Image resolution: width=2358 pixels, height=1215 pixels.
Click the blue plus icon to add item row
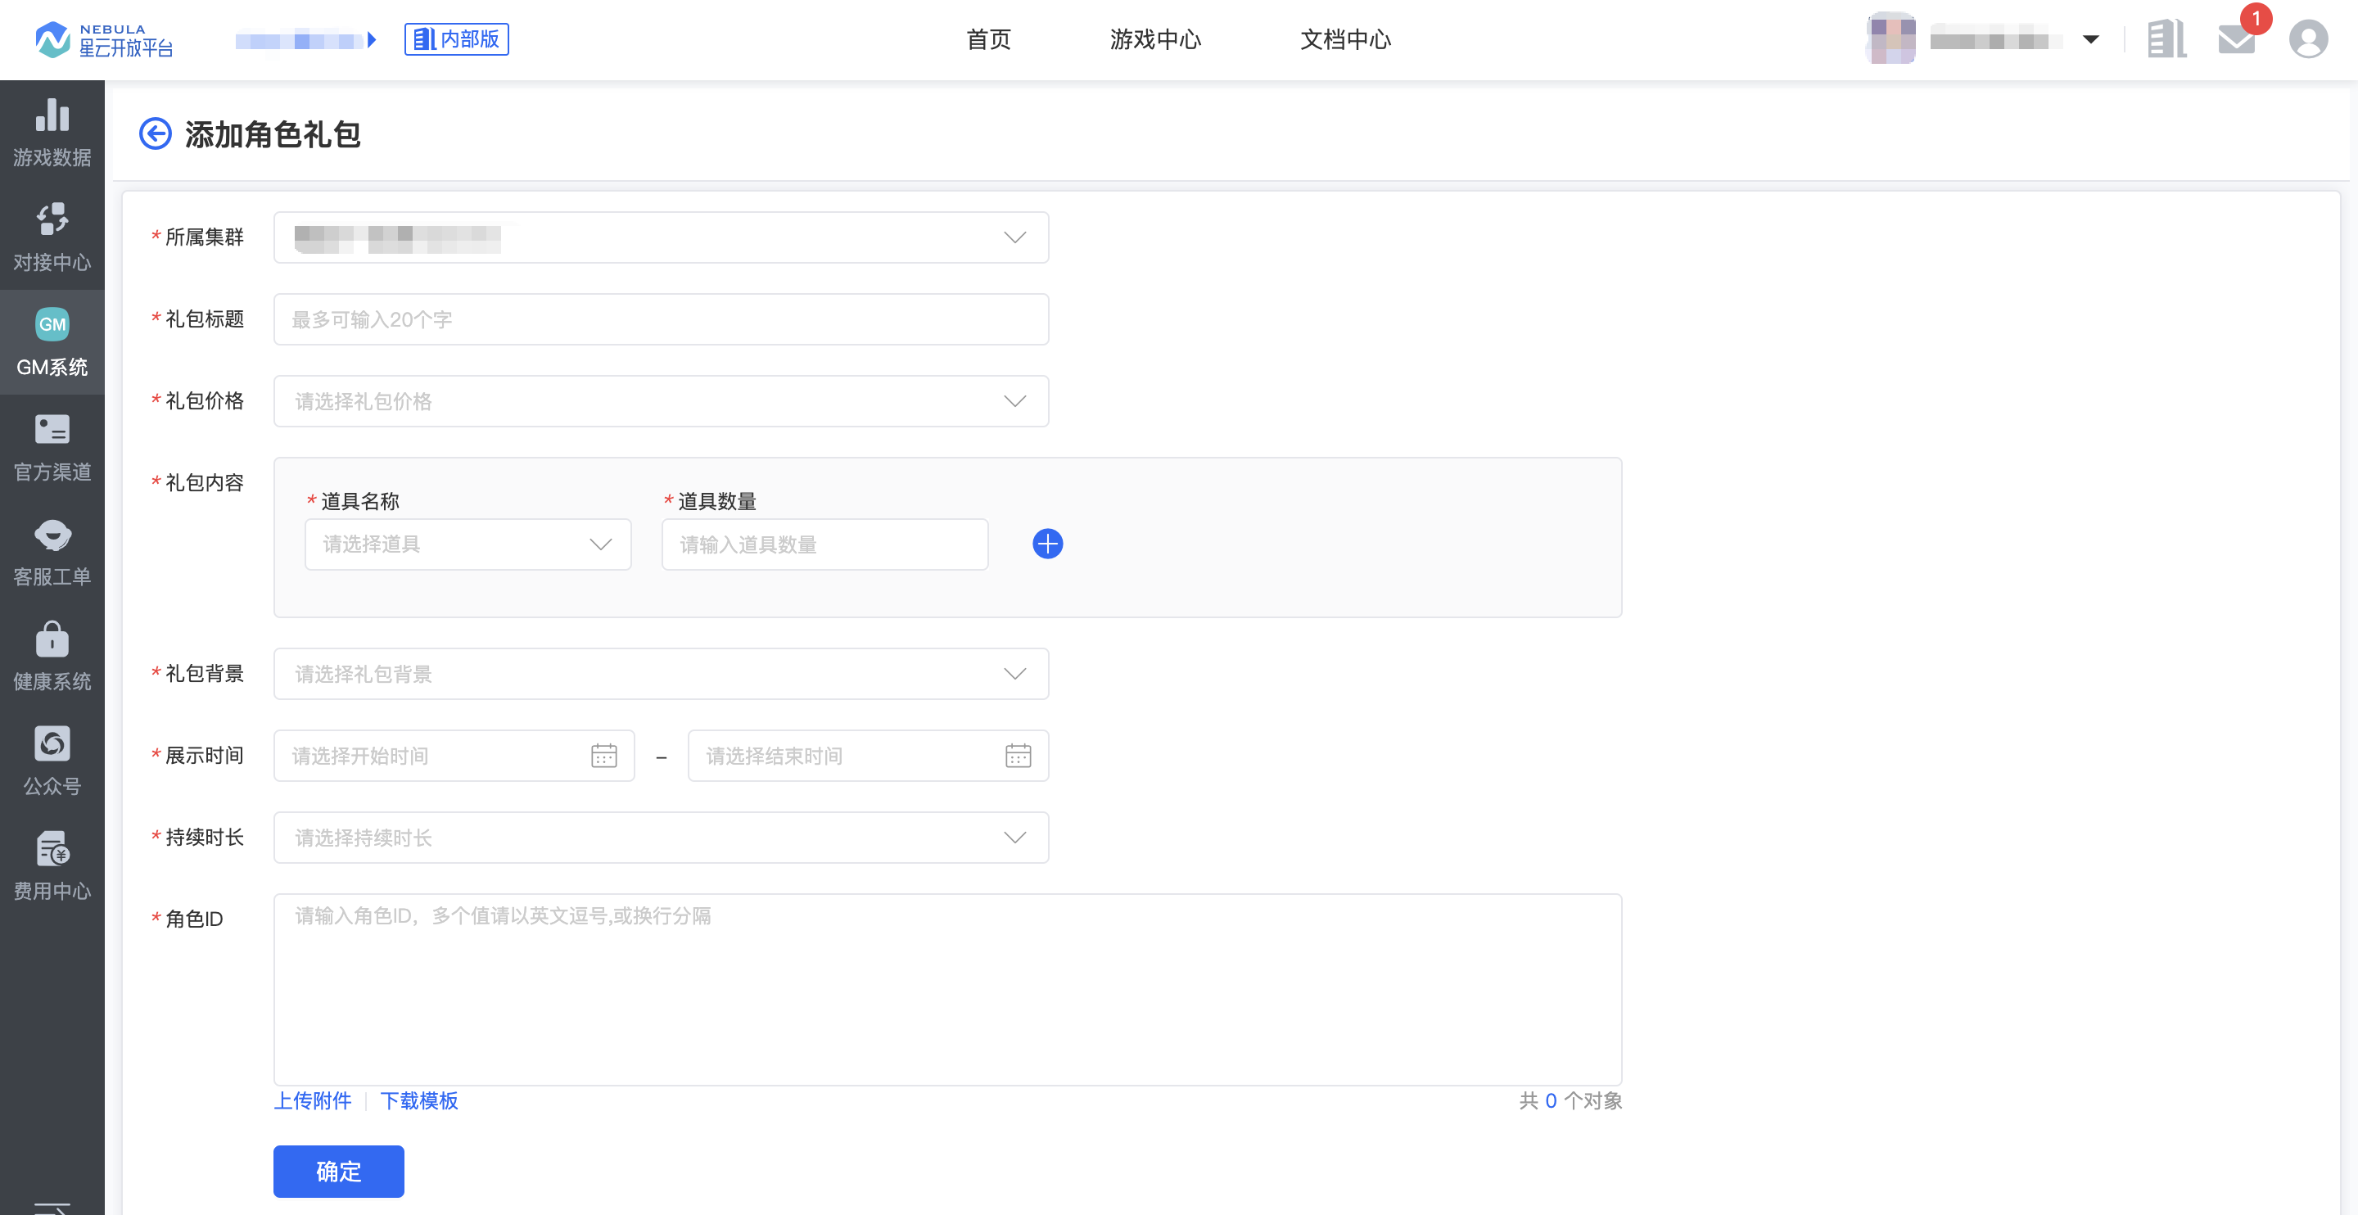pyautogui.click(x=1047, y=544)
